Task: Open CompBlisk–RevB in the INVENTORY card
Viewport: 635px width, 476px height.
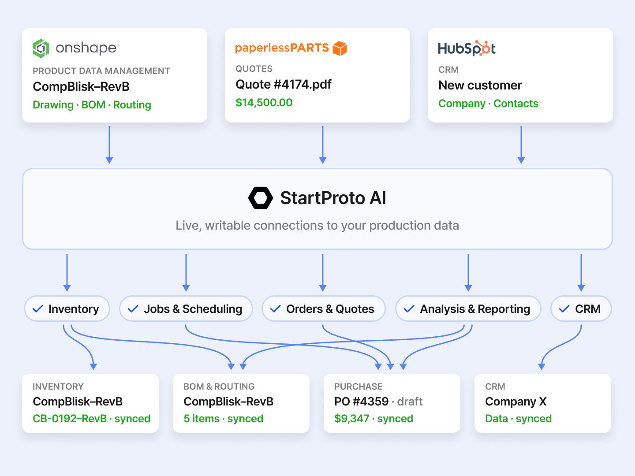Action: click(x=78, y=402)
